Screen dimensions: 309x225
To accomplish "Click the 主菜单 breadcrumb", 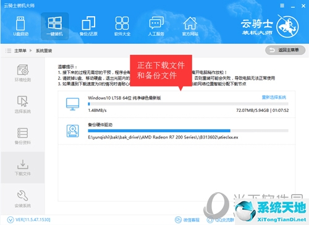I will (20, 51).
